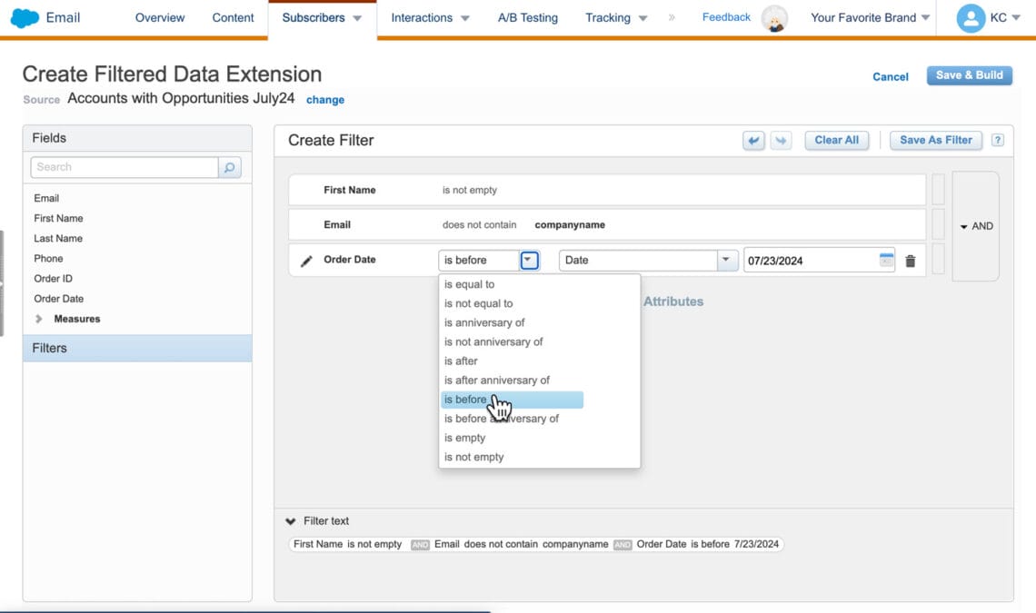The width and height of the screenshot is (1036, 613).
Task: Open the A/B Testing section
Action: 527,17
